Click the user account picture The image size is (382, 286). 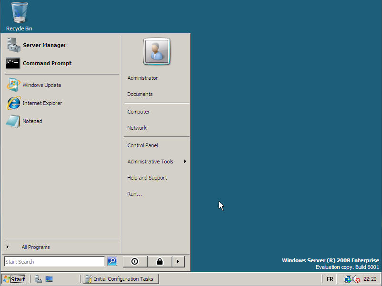[x=157, y=52]
